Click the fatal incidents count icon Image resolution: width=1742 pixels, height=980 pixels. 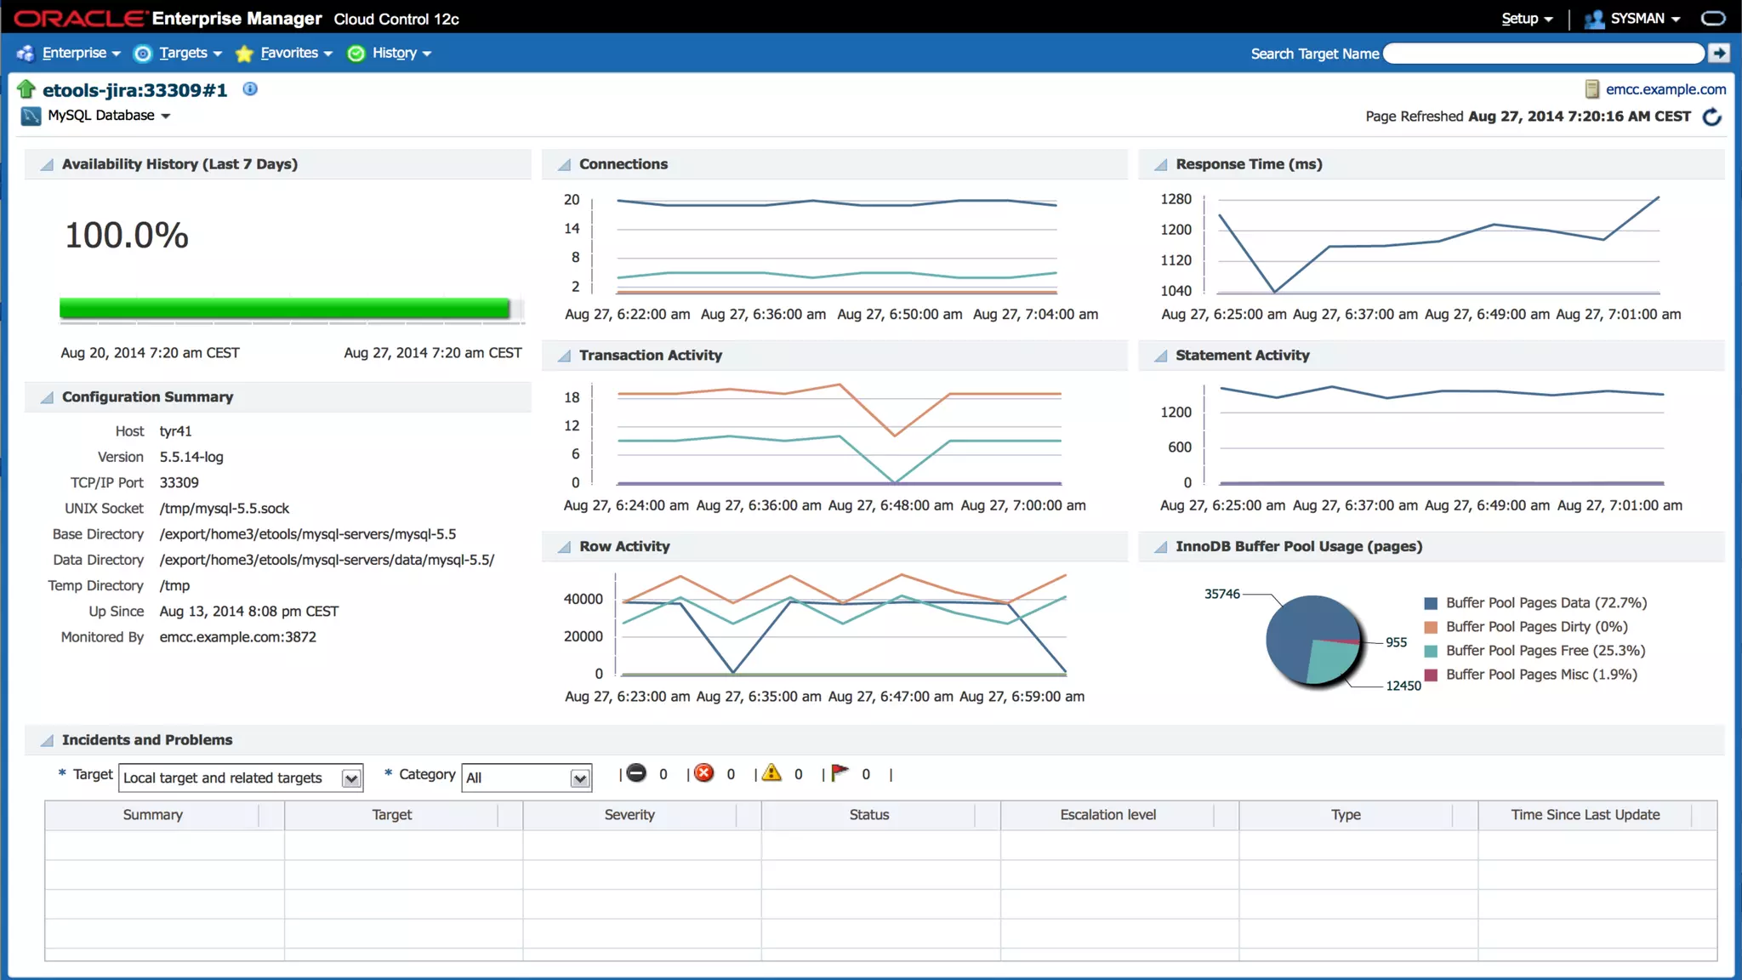(636, 773)
